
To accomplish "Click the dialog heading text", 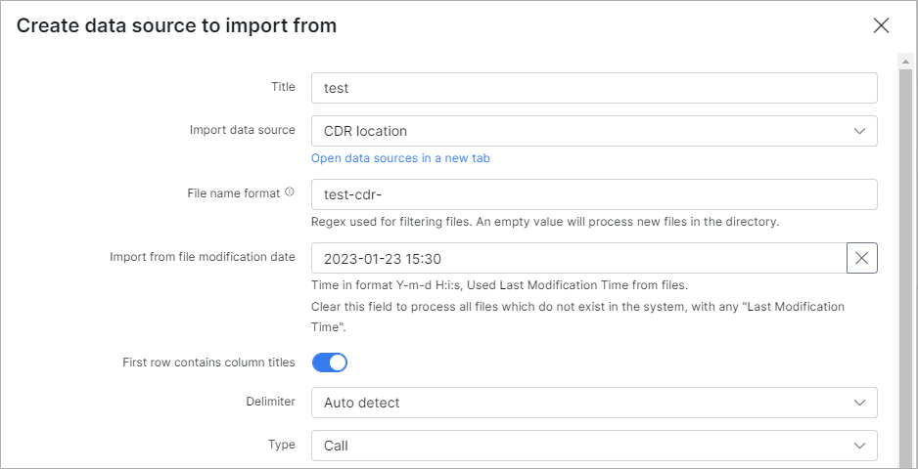I will 176,25.
